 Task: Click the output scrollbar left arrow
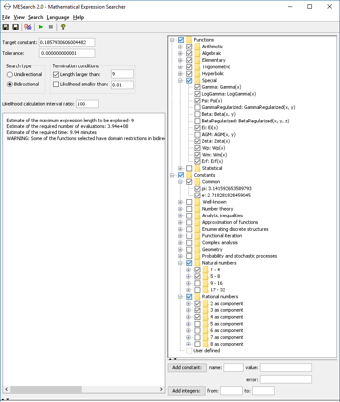6,389
